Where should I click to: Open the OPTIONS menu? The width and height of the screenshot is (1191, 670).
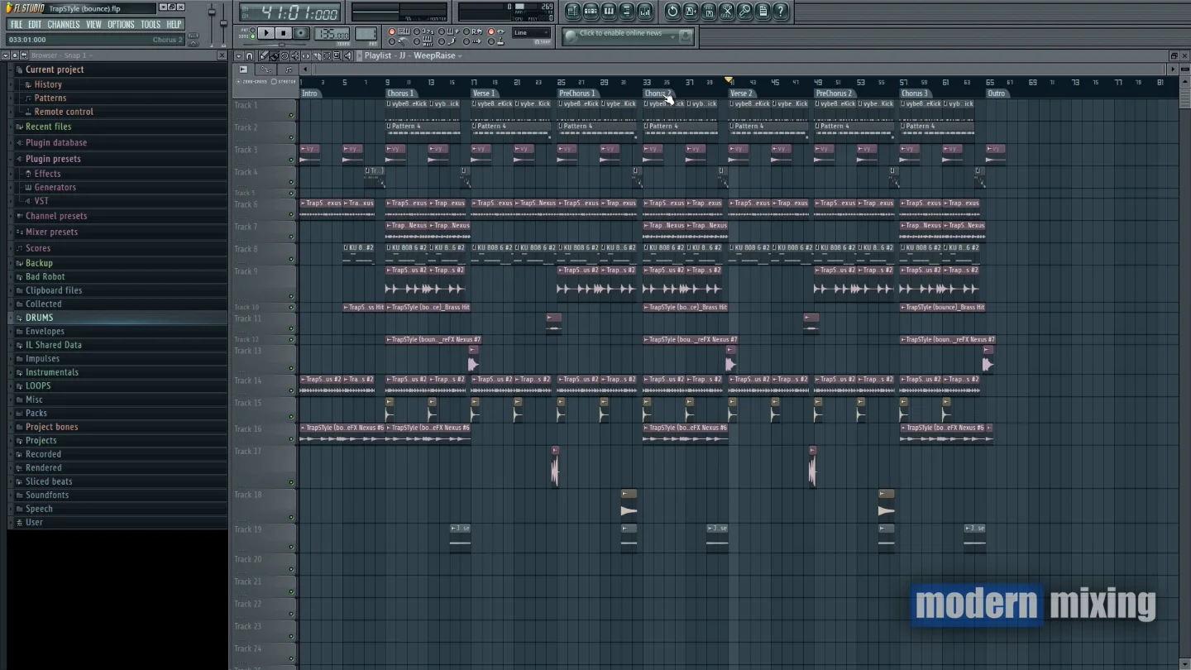pyautogui.click(x=120, y=25)
